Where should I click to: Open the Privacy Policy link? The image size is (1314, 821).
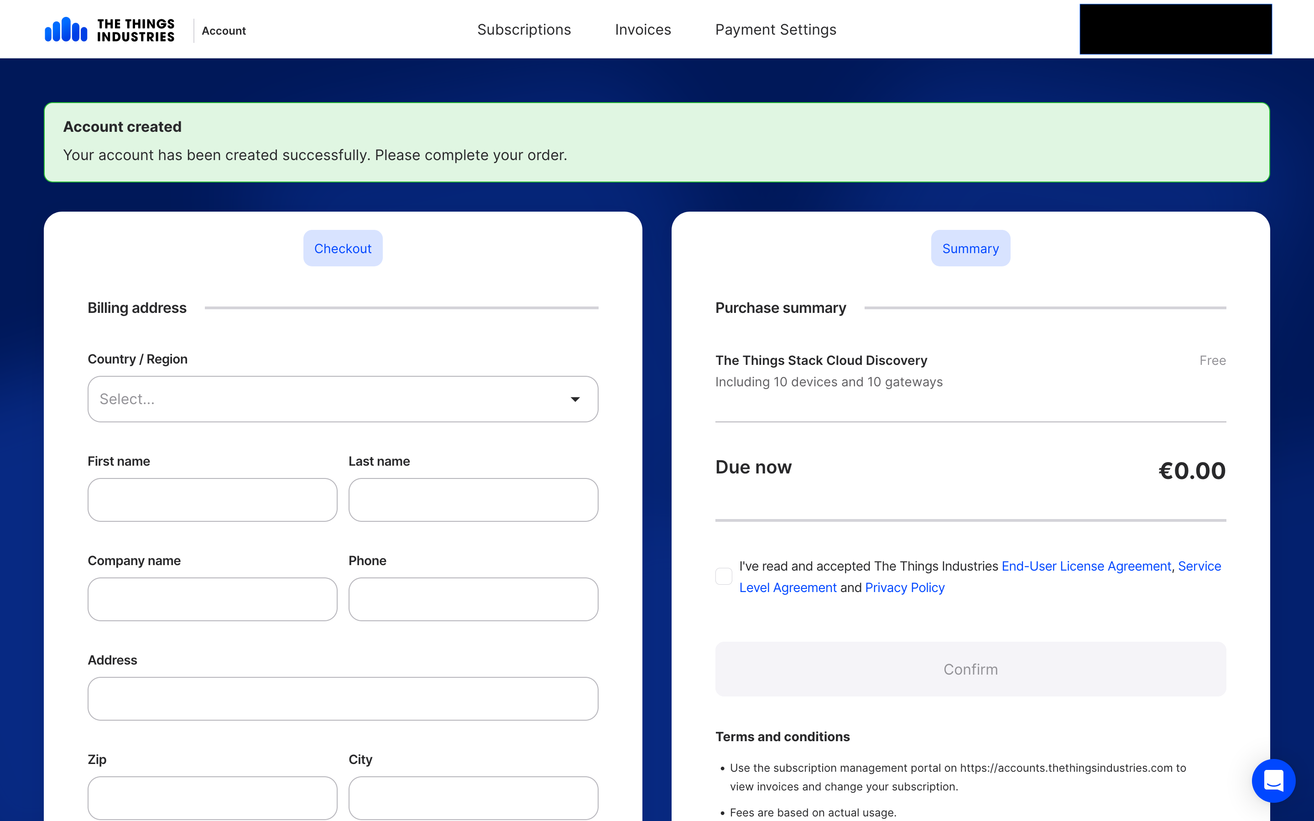pos(905,587)
